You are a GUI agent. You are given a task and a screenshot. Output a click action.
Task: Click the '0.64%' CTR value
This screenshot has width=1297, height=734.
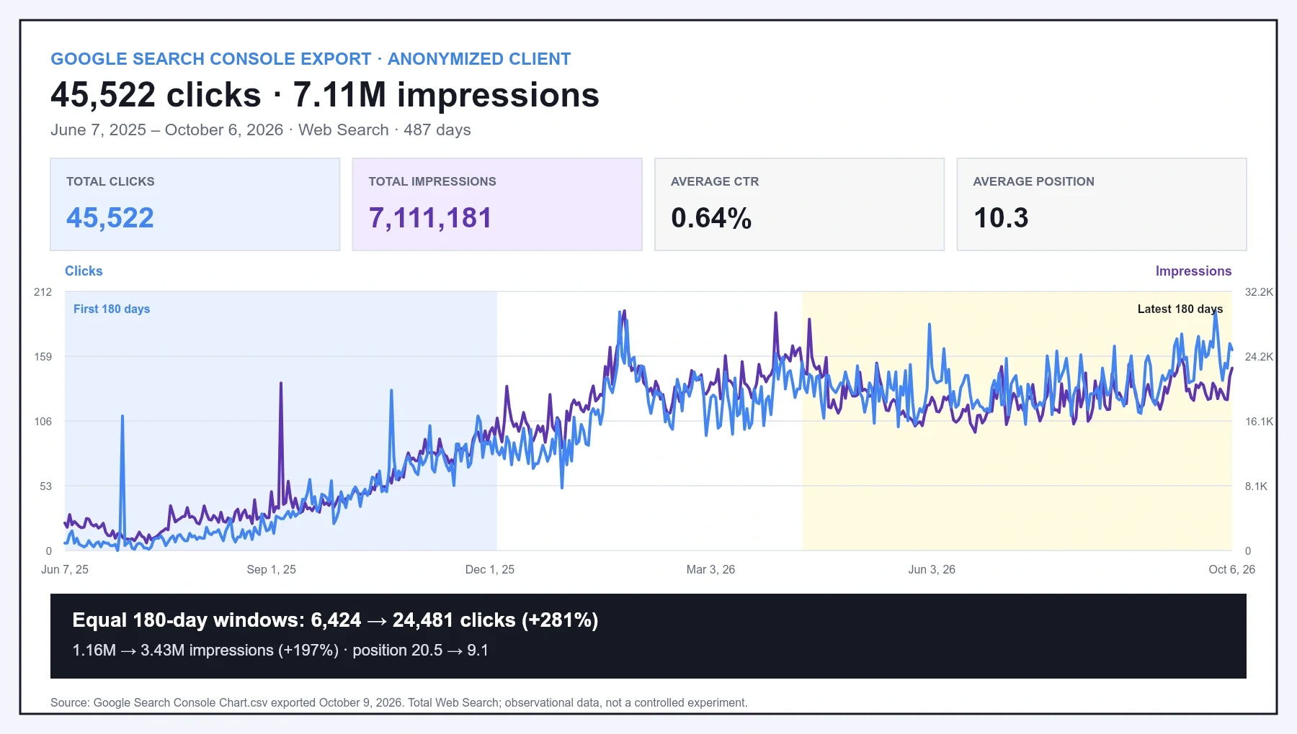coord(711,218)
